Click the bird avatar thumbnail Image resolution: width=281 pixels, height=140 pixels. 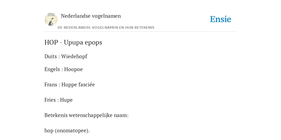click(51, 19)
